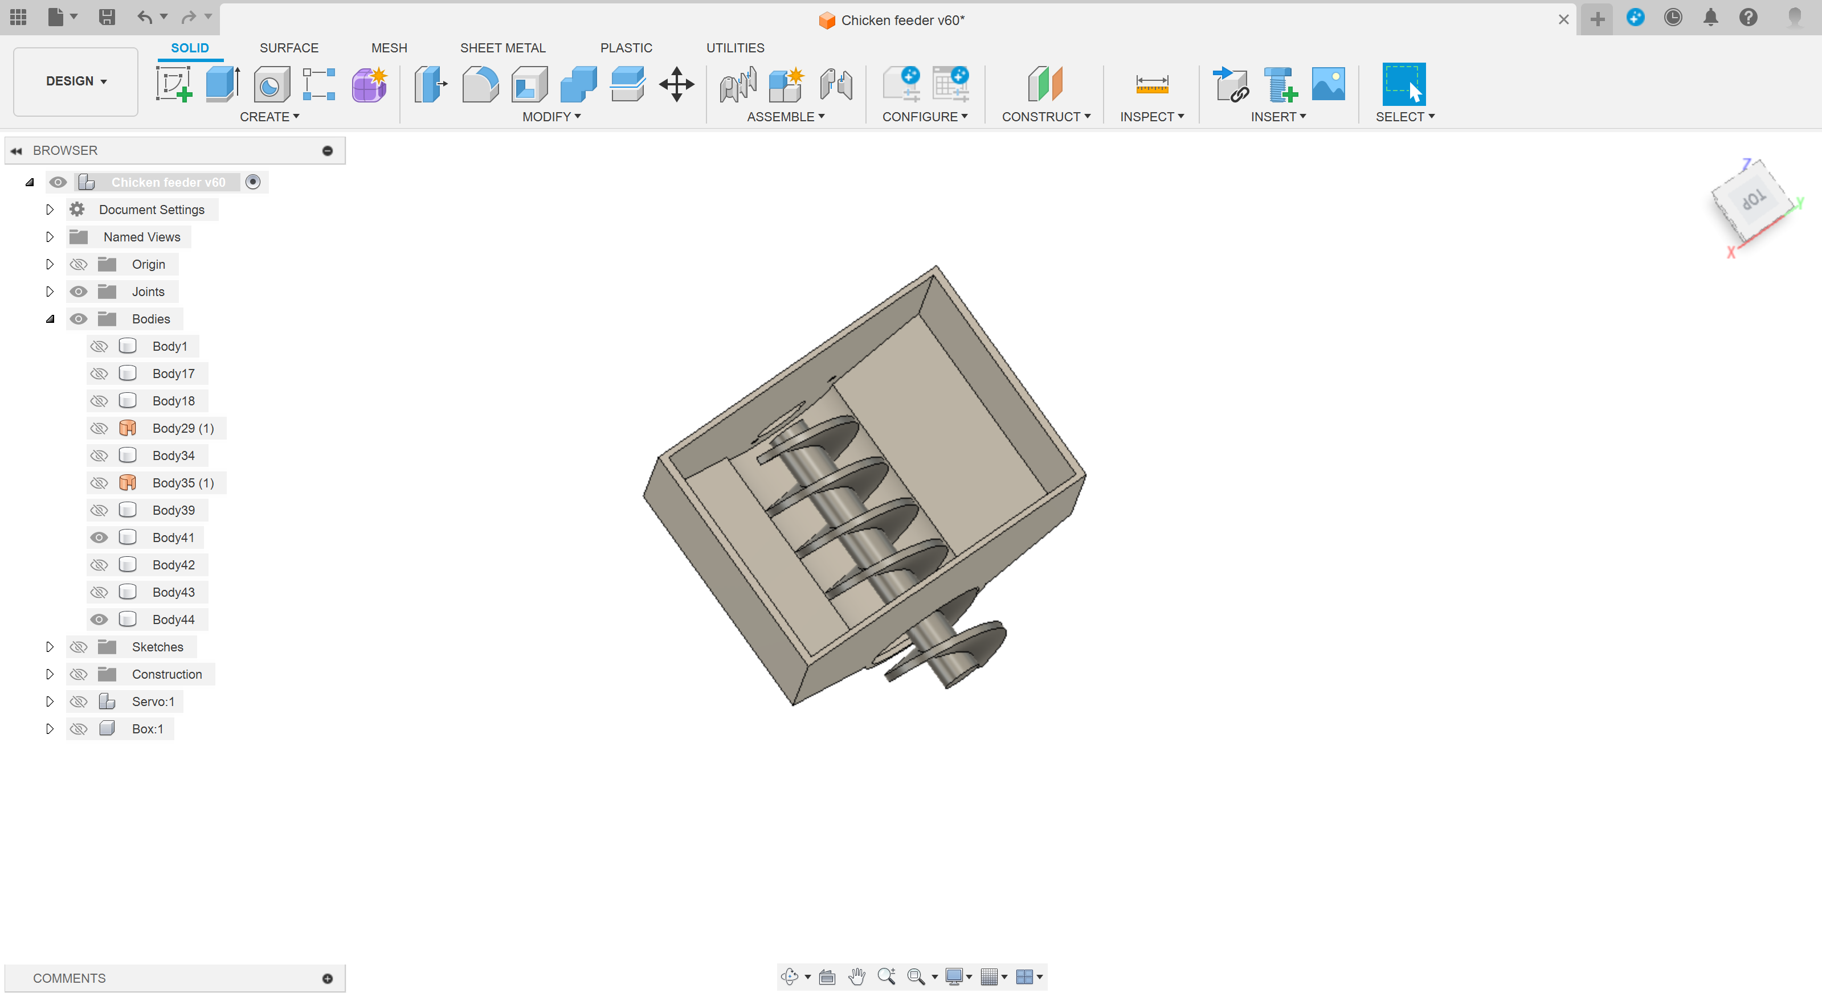Open the Create Form tool
This screenshot has height=993, width=1822.
point(369,84)
